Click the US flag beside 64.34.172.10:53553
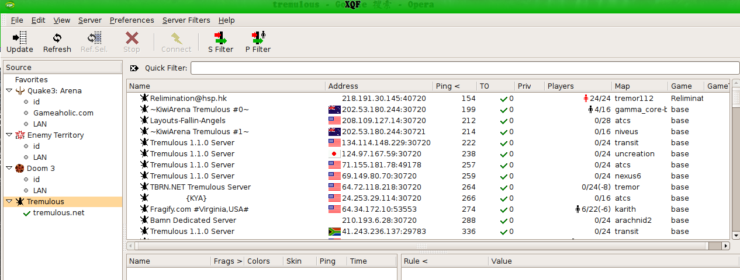The height and width of the screenshot is (280, 740). click(334, 209)
